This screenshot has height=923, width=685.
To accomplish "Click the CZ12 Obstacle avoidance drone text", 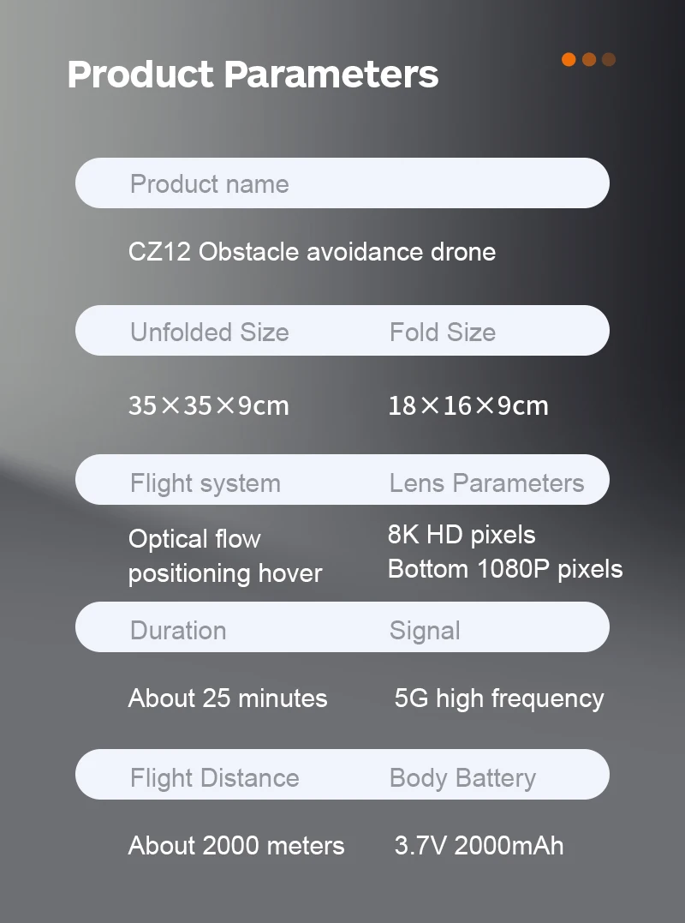I will pos(312,252).
